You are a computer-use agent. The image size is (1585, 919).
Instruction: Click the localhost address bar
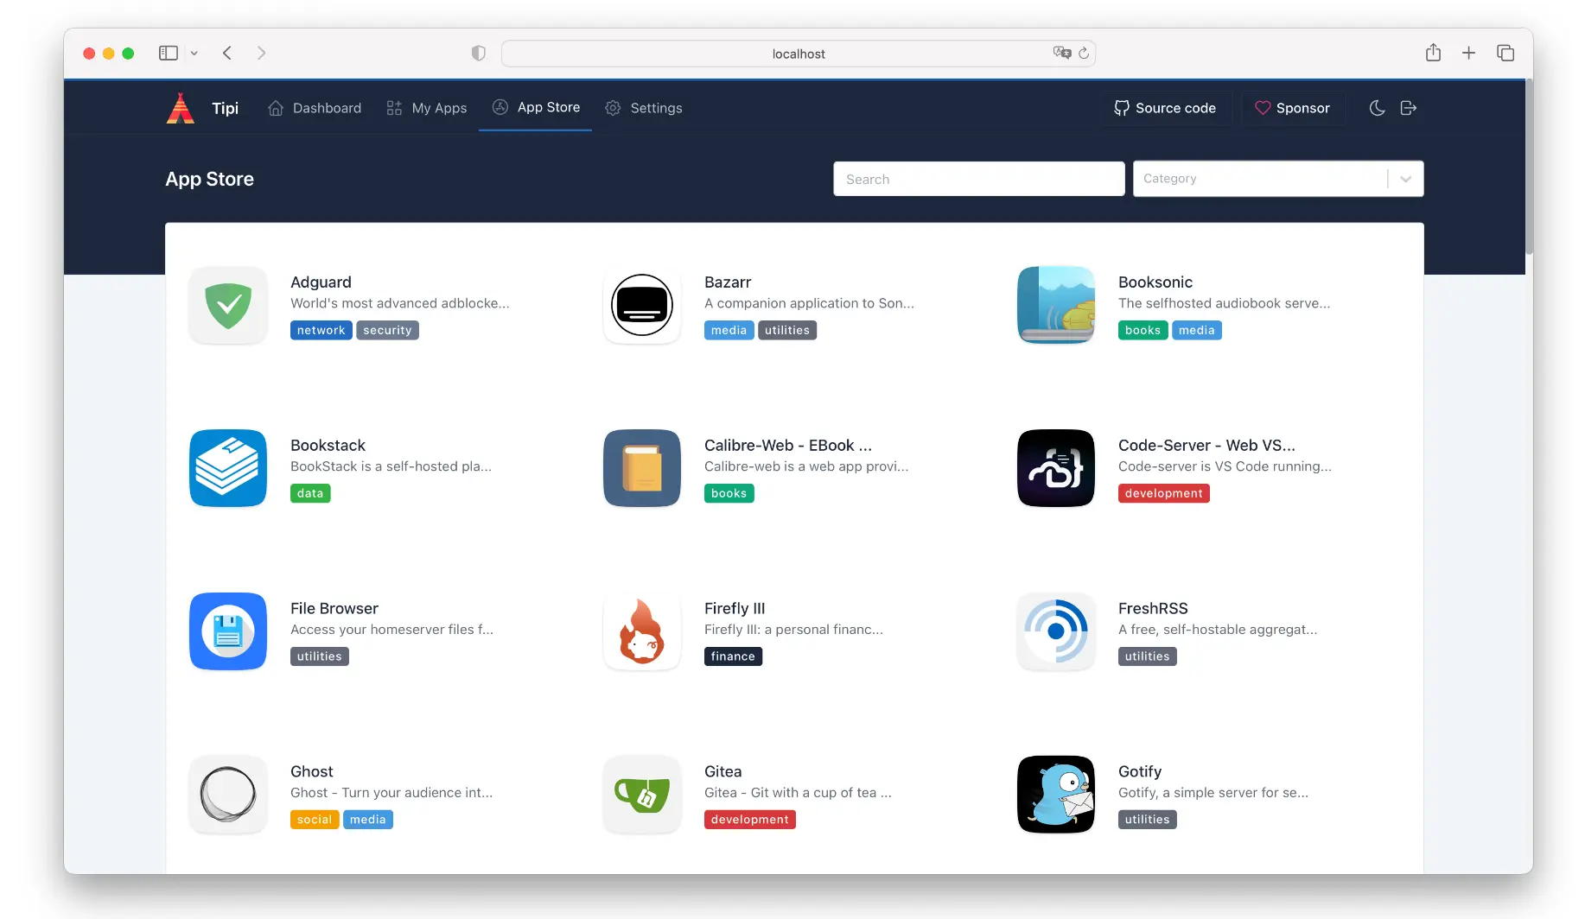coord(799,54)
